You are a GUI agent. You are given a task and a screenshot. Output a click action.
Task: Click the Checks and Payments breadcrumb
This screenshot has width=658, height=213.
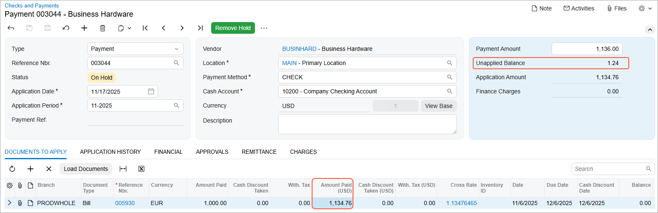click(32, 5)
